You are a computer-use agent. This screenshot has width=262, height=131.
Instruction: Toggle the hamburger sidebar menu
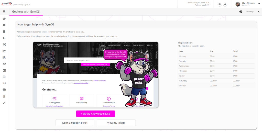coord(4,12)
